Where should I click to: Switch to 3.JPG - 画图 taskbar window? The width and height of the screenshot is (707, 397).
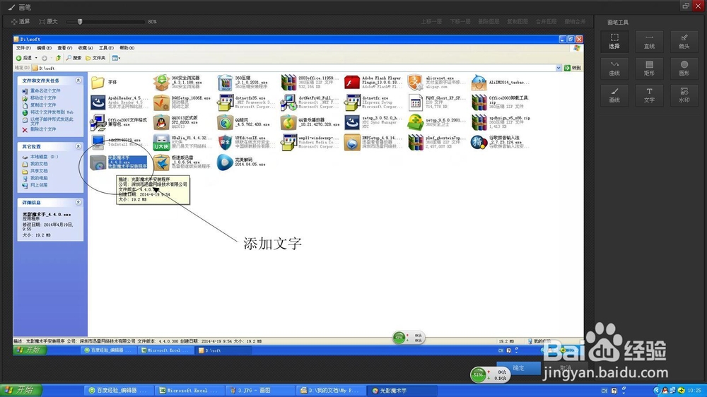[259, 390]
